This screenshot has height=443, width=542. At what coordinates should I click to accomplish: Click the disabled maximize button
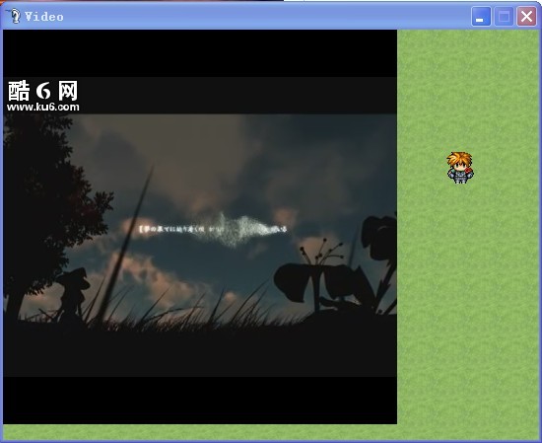tap(504, 16)
